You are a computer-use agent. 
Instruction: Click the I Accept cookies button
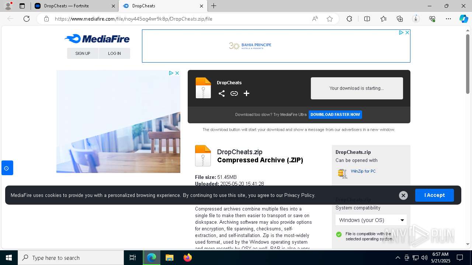(x=434, y=195)
